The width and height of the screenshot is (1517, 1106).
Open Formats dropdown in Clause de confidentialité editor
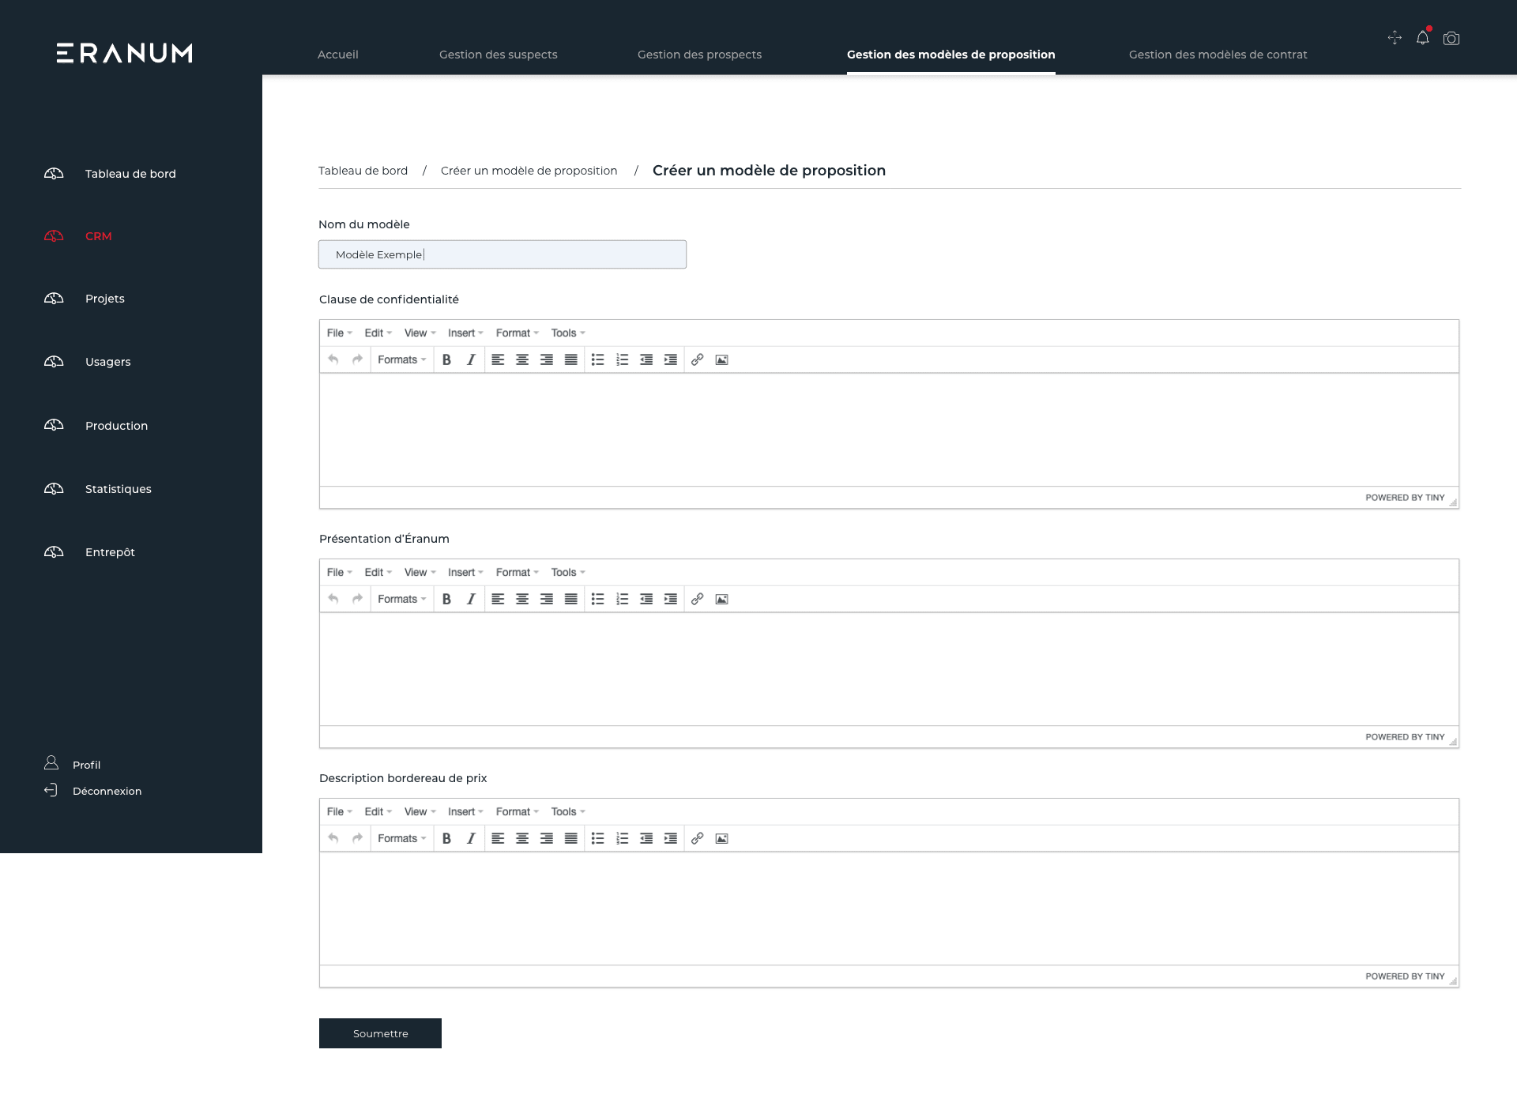coord(402,359)
